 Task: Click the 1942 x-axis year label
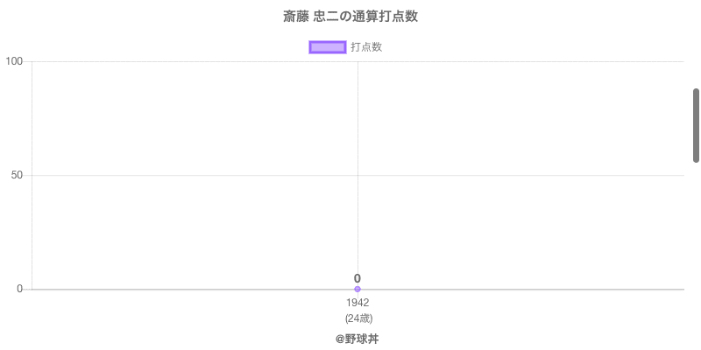click(x=358, y=303)
